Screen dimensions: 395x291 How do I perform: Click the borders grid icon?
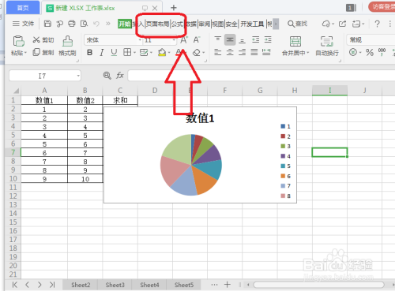coord(127,52)
